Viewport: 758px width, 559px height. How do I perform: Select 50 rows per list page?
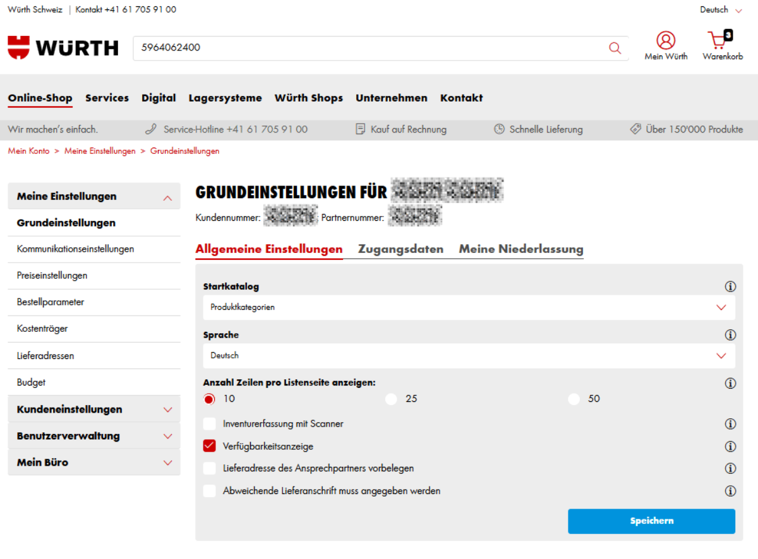(x=574, y=399)
